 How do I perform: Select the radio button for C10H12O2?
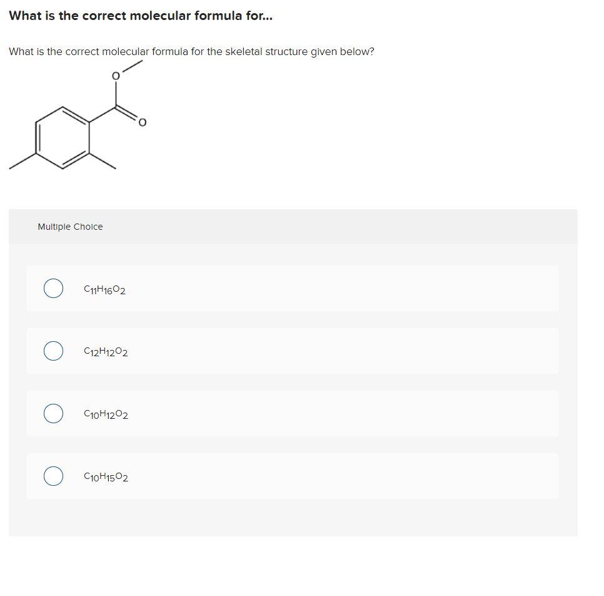tap(53, 413)
